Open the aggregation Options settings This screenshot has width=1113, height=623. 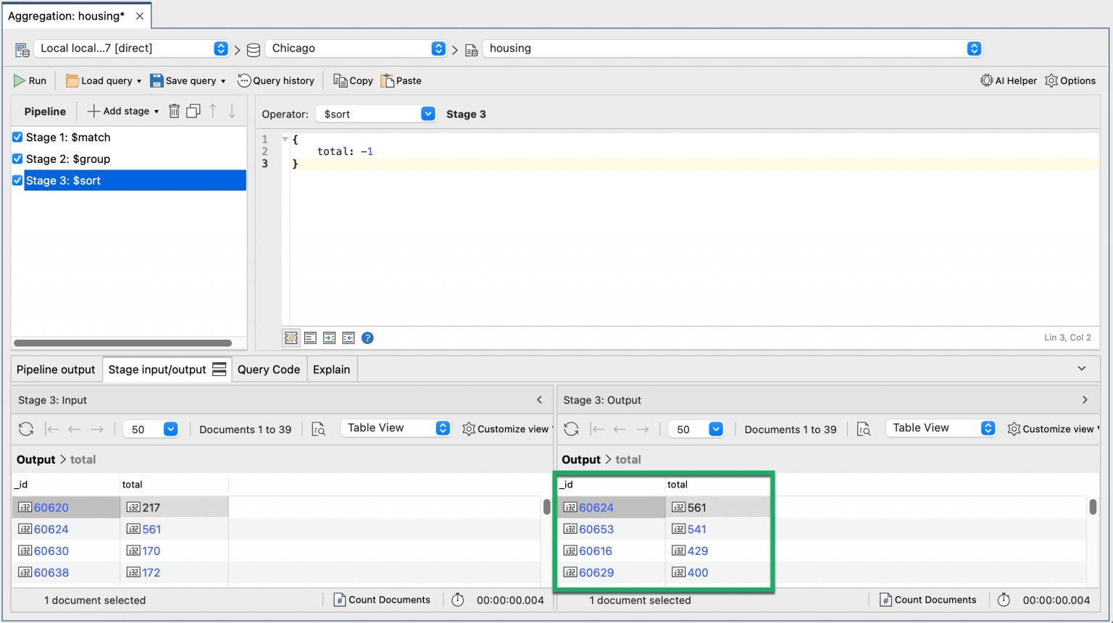coord(1070,80)
